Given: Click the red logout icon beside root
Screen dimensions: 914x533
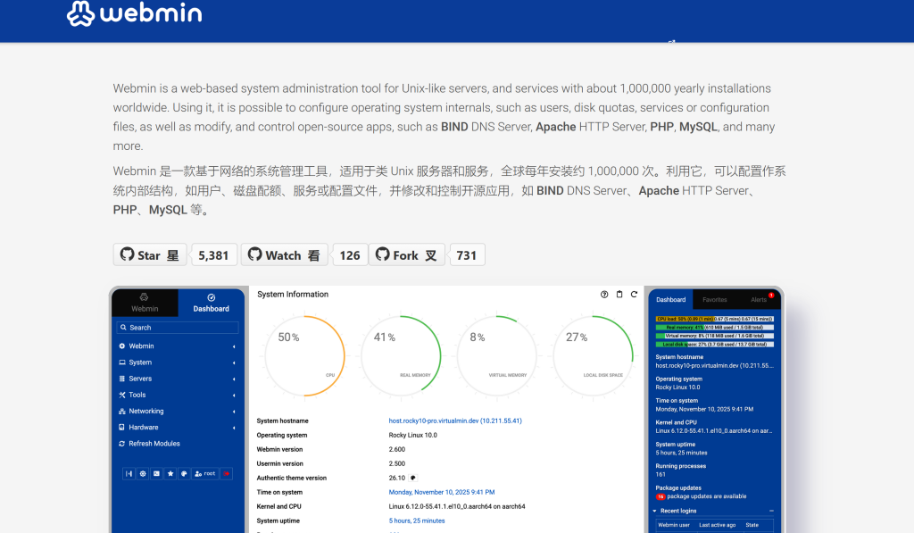Looking at the screenshot, I should click(x=227, y=473).
